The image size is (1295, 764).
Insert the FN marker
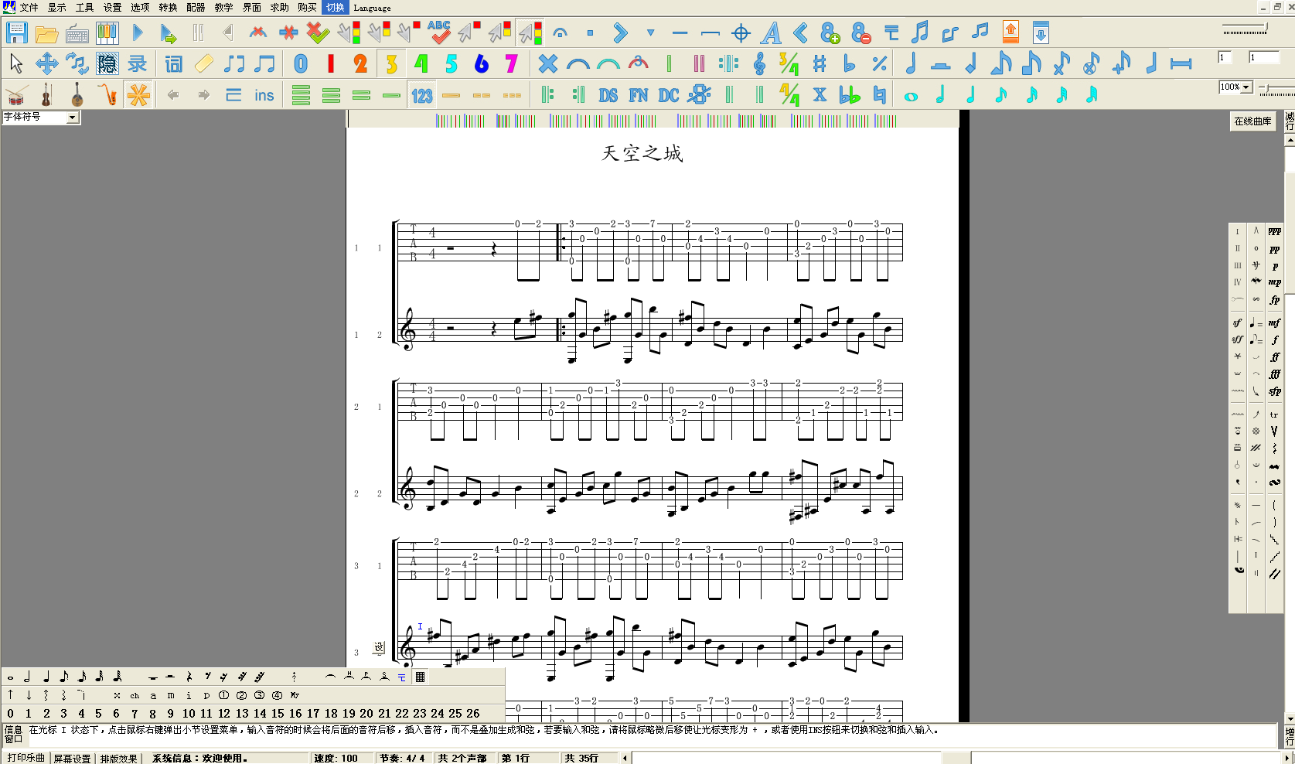pyautogui.click(x=639, y=95)
